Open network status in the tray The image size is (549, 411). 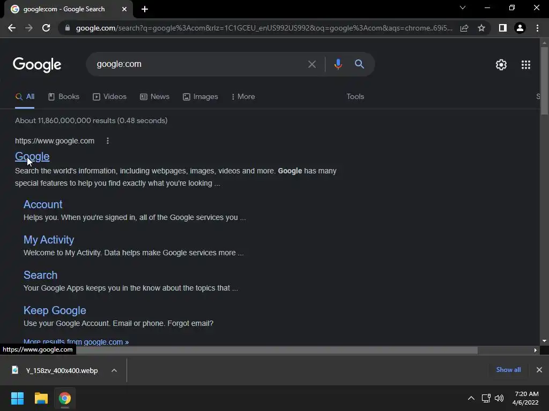tap(486, 398)
